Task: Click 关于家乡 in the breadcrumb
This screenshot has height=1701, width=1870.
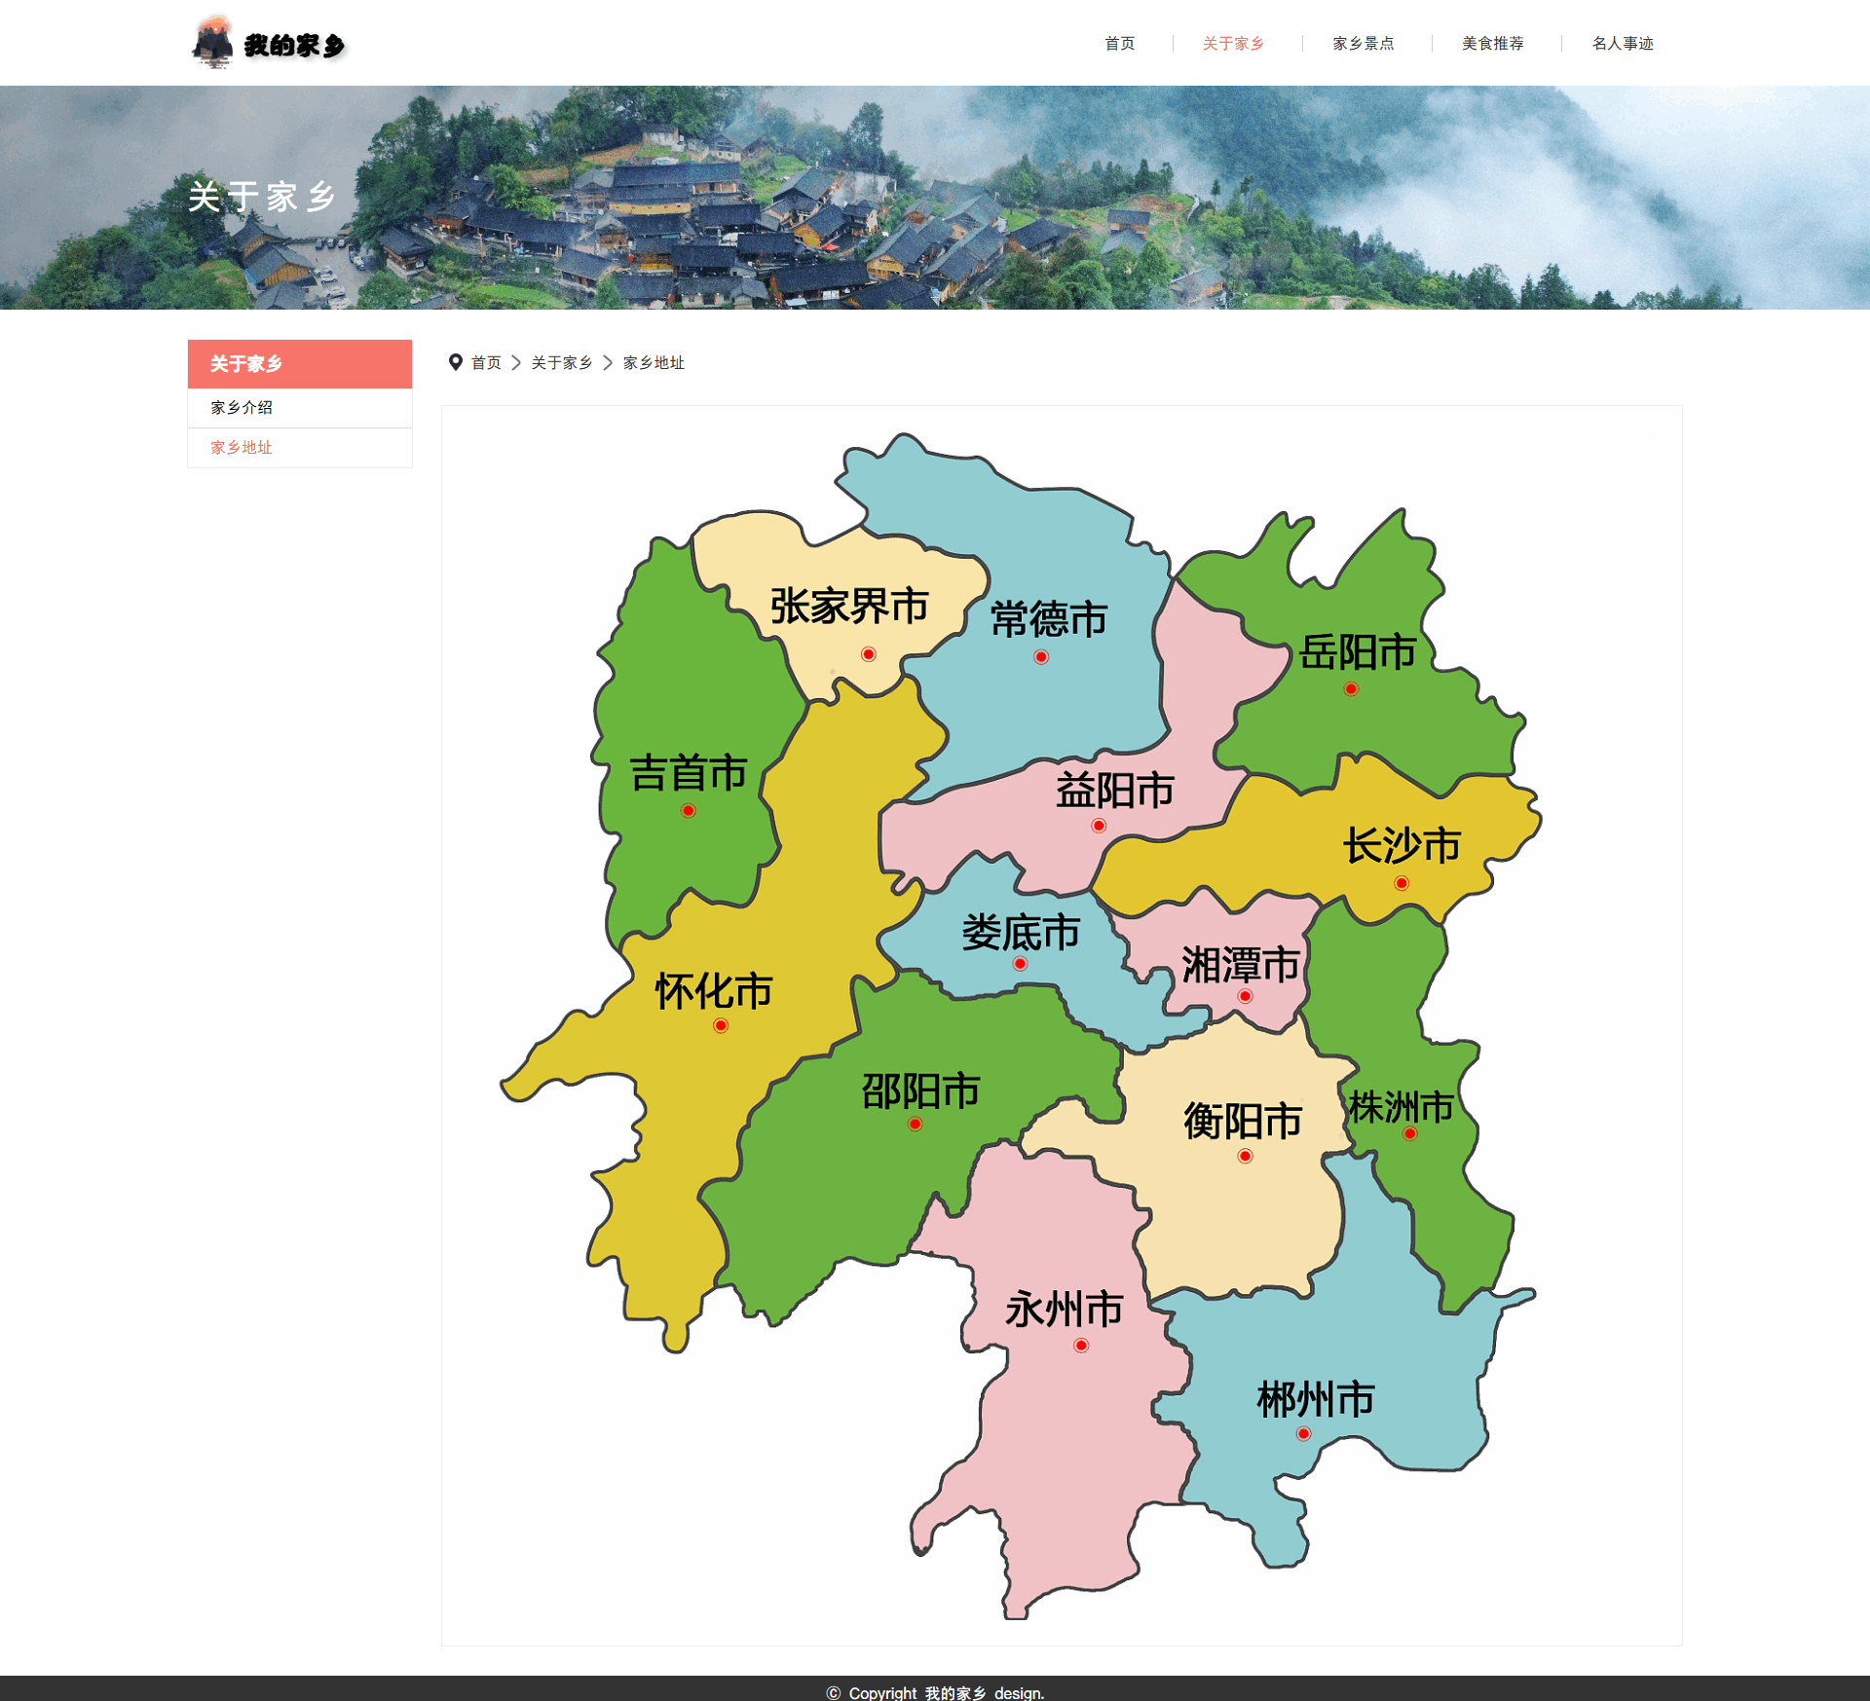Action: 562,363
